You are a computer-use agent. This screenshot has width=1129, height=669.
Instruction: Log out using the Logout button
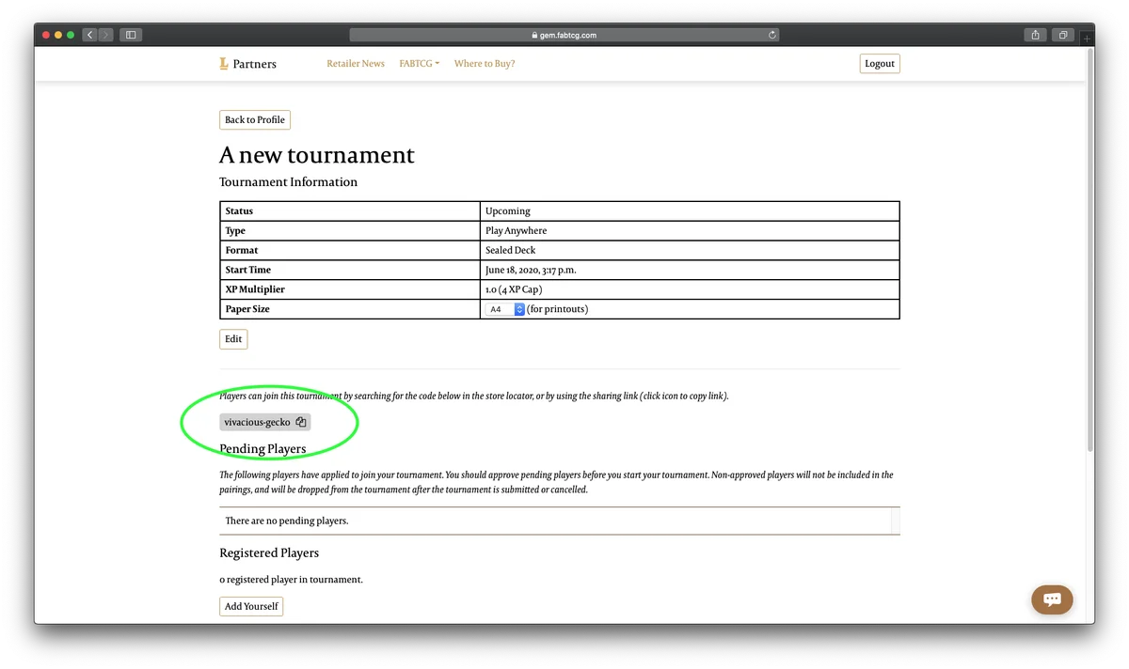(880, 64)
